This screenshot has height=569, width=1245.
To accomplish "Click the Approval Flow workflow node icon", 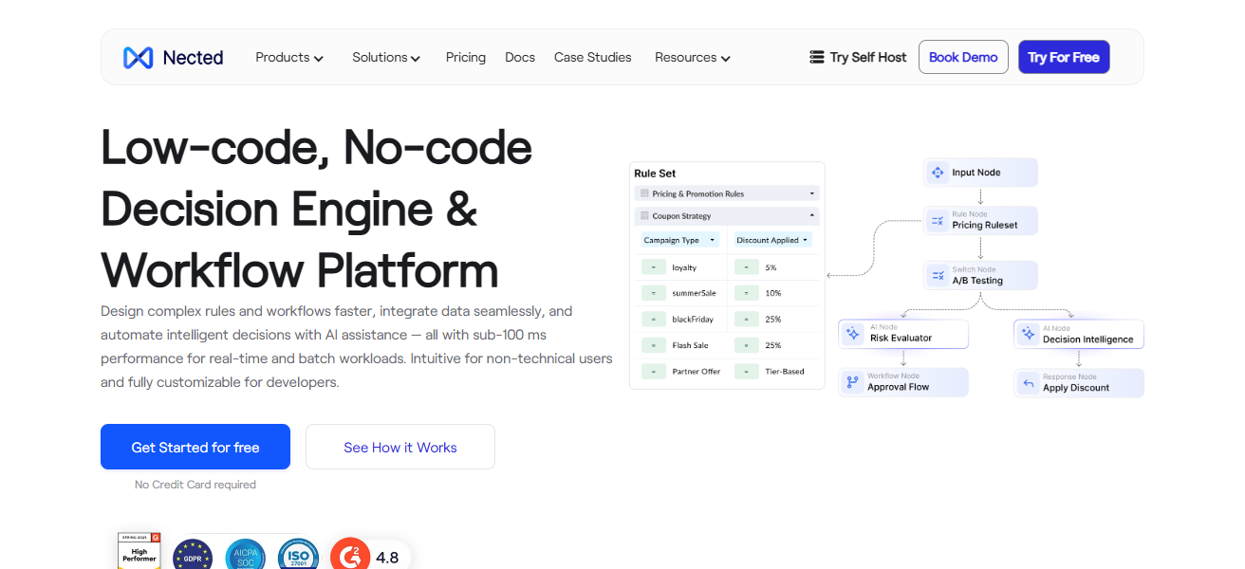I will click(852, 383).
